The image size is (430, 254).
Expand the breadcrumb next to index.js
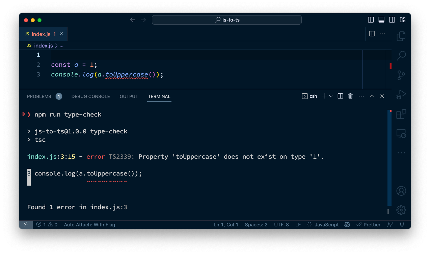coord(61,45)
